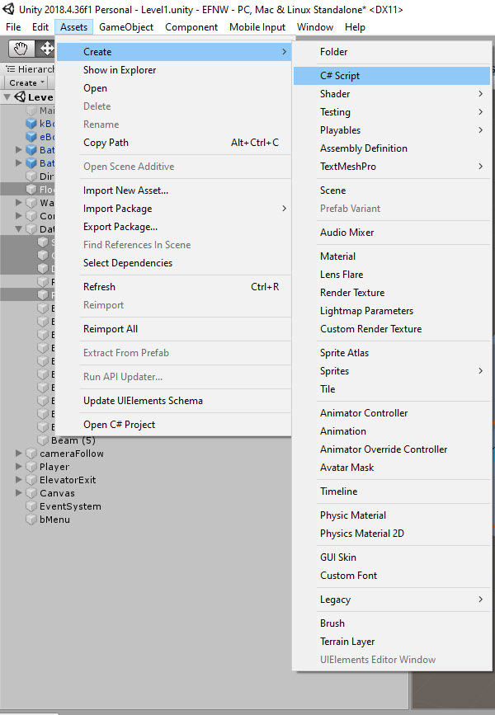Click the cube icon next to Player

(x=31, y=467)
